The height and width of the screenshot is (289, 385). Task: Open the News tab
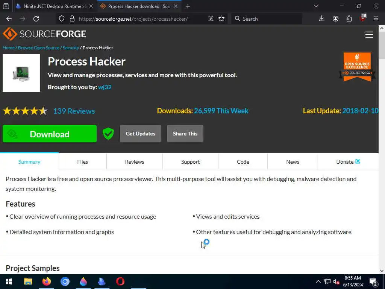tap(293, 162)
